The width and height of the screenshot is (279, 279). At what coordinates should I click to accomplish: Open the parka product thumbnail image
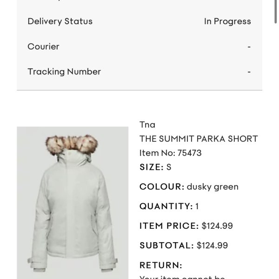(73, 203)
